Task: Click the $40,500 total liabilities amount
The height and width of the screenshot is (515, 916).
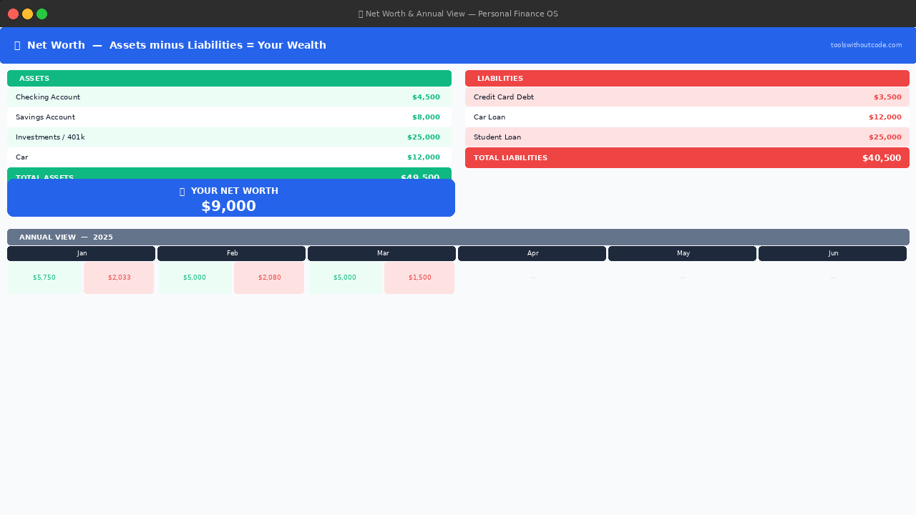Action: 882,158
